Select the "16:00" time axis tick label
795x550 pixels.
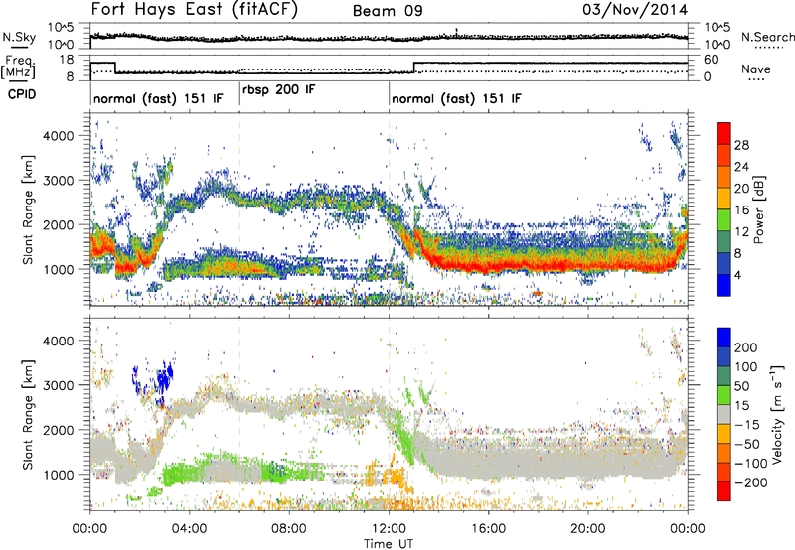pos(488,529)
